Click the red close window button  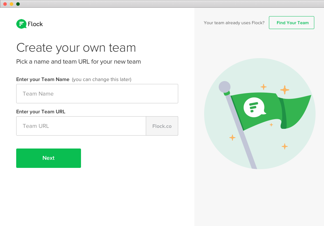click(5, 4)
